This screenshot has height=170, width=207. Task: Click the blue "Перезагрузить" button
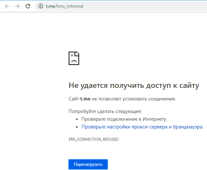(88, 164)
